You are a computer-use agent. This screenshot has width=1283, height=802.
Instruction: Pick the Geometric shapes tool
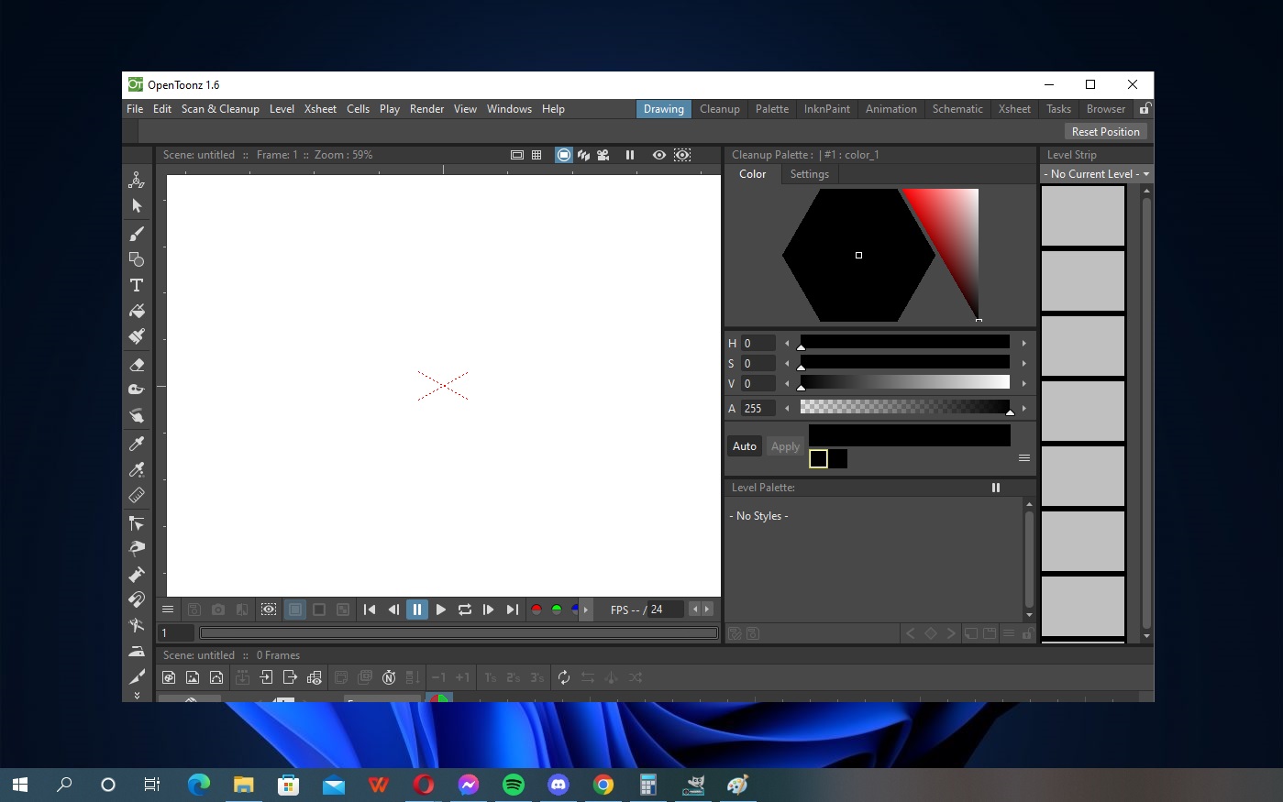(x=137, y=259)
